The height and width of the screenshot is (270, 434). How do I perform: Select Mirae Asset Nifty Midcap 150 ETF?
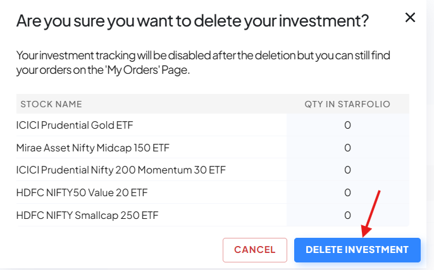[x=93, y=148]
